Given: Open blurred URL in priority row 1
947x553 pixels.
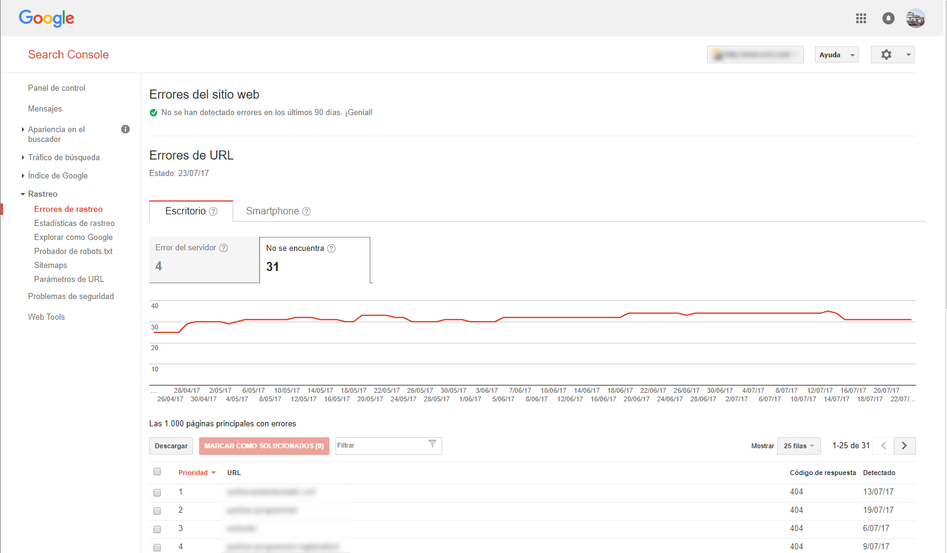Looking at the screenshot, I should pos(271,491).
